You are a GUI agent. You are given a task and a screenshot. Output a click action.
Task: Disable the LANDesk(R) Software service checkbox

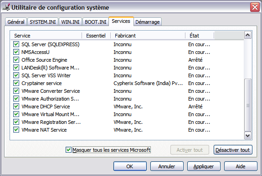(16, 68)
